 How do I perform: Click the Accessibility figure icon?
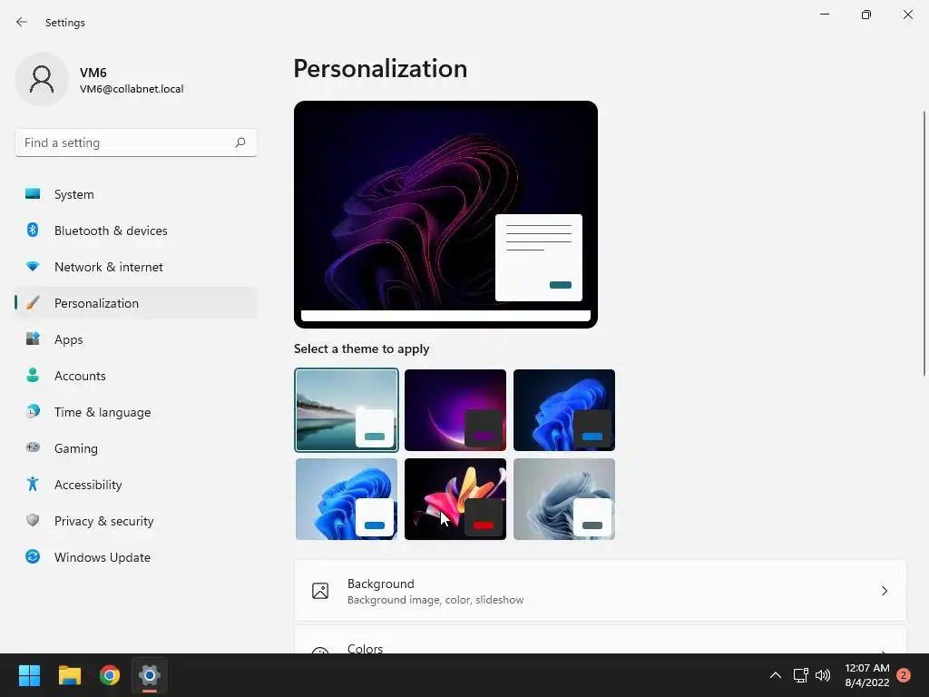33,485
